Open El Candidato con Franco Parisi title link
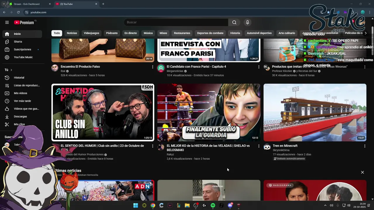The image size is (374, 210). (196, 66)
